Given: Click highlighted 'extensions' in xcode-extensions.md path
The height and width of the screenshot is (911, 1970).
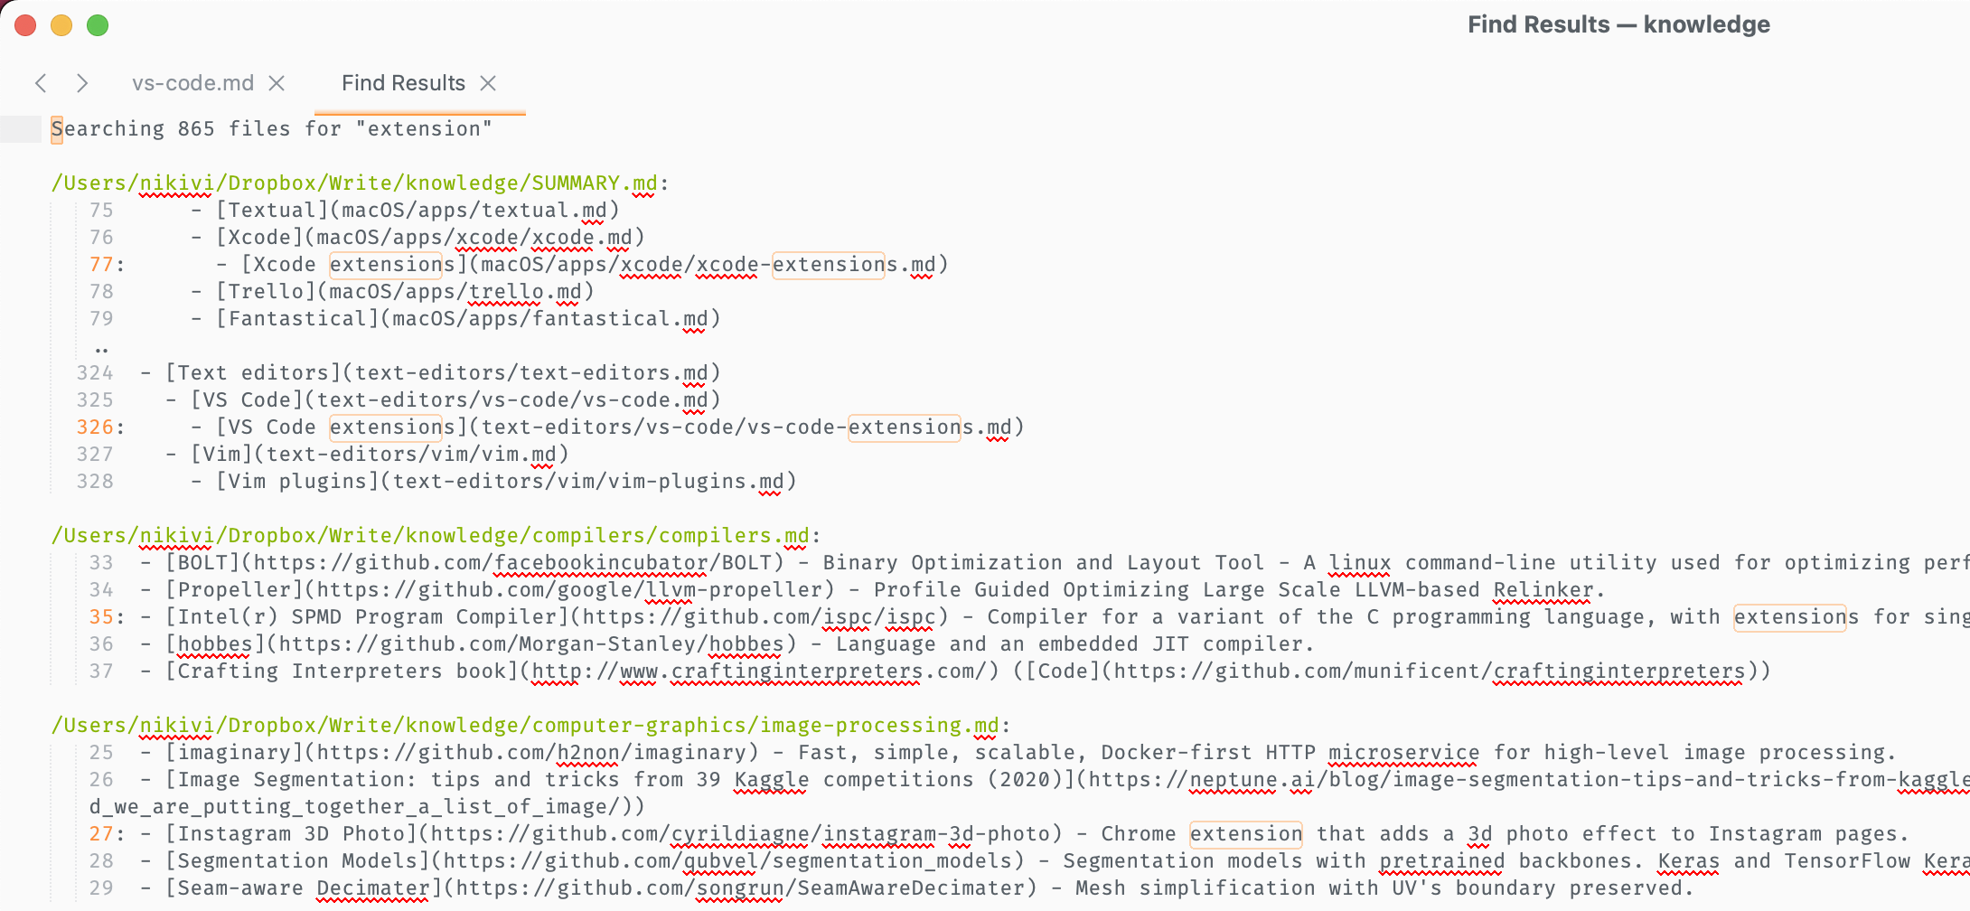Looking at the screenshot, I should pyautogui.click(x=829, y=265).
